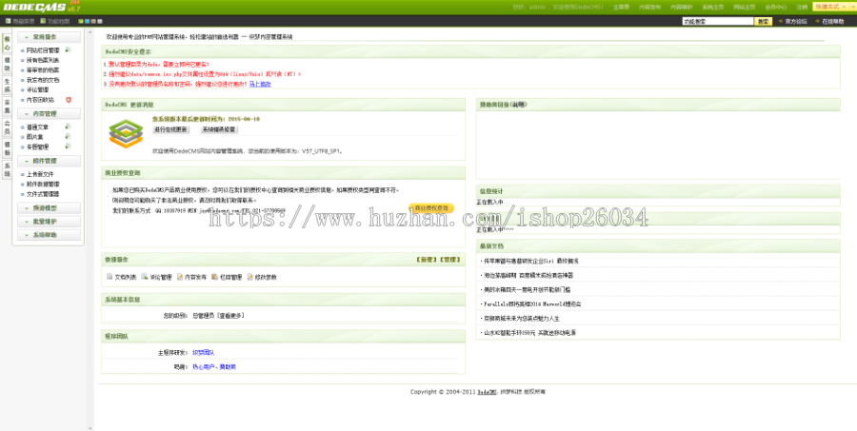Expand the 批量维护 menu section

coord(49,222)
